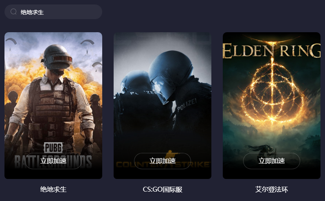Select the CS:GO国际服 game title label
This screenshot has height=201, width=325.
click(x=162, y=189)
